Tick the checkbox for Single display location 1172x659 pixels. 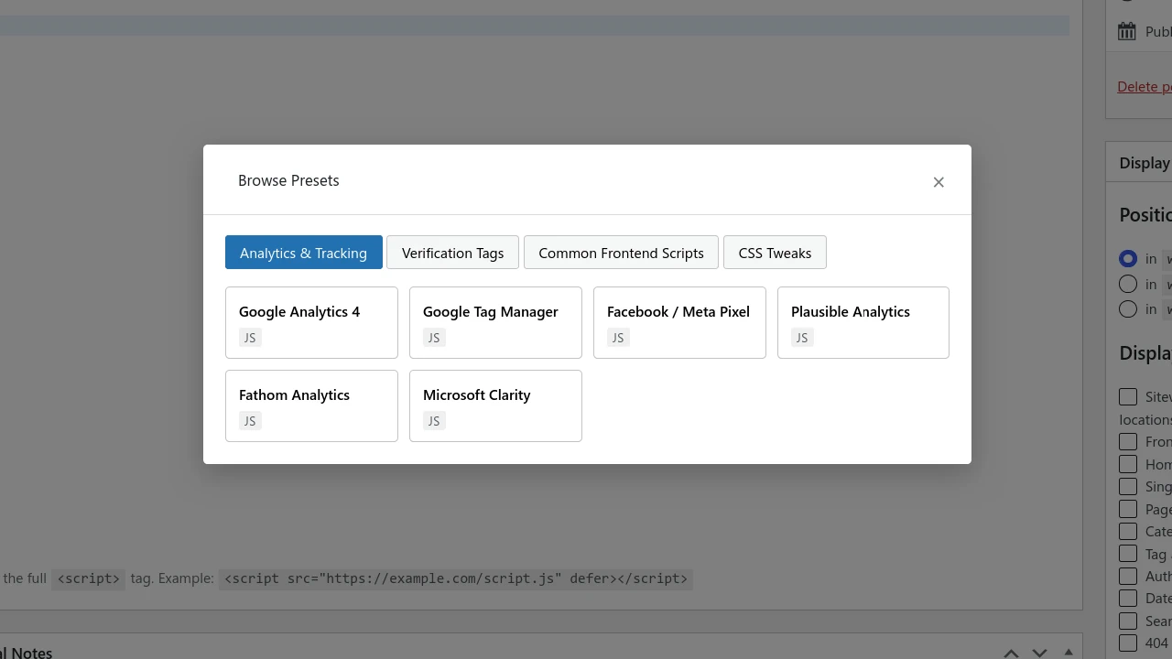1128,486
